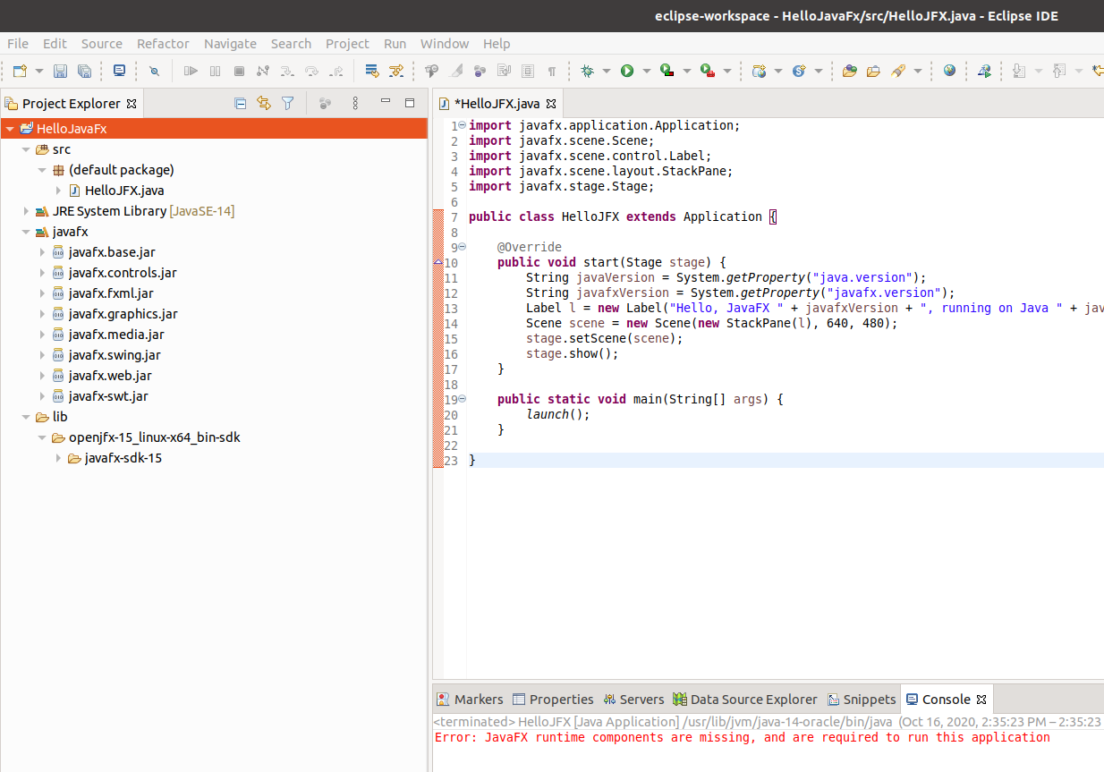The height and width of the screenshot is (772, 1104).
Task: Click the Suspend debug toolbar icon
Action: point(215,71)
